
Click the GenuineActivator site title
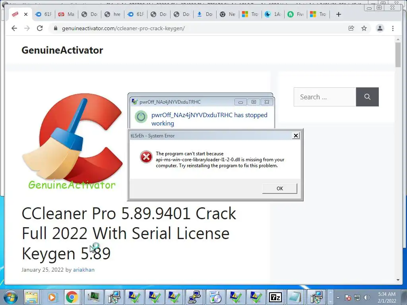point(62,50)
